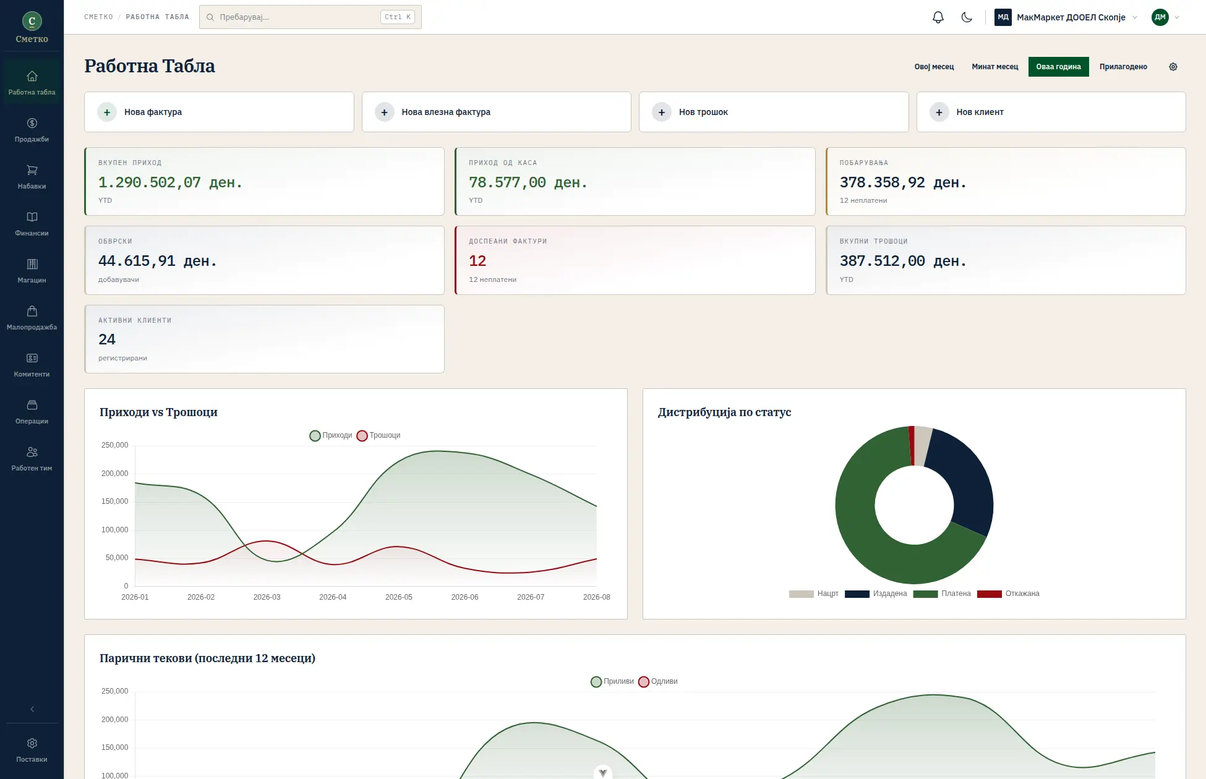This screenshot has height=779, width=1206.
Task: Click the Работна Табла page heading
Action: 150,66
